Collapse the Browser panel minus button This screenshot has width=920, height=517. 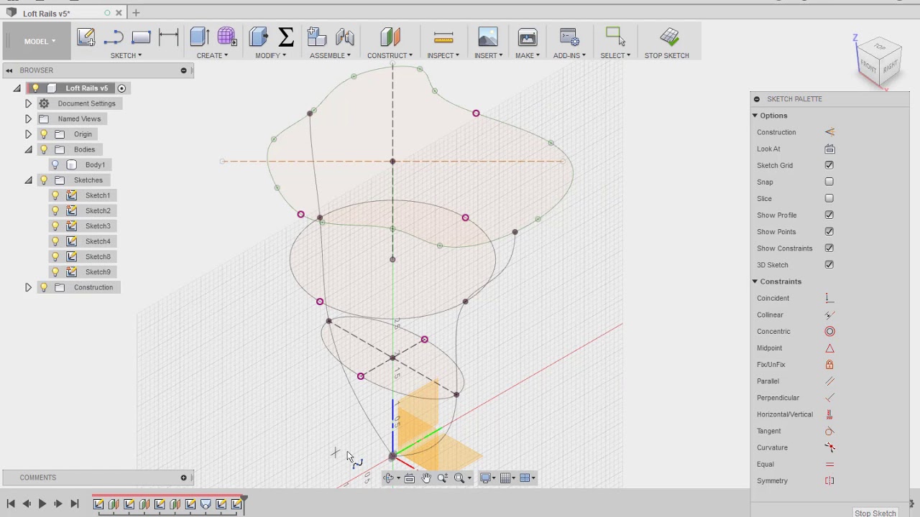(x=183, y=70)
